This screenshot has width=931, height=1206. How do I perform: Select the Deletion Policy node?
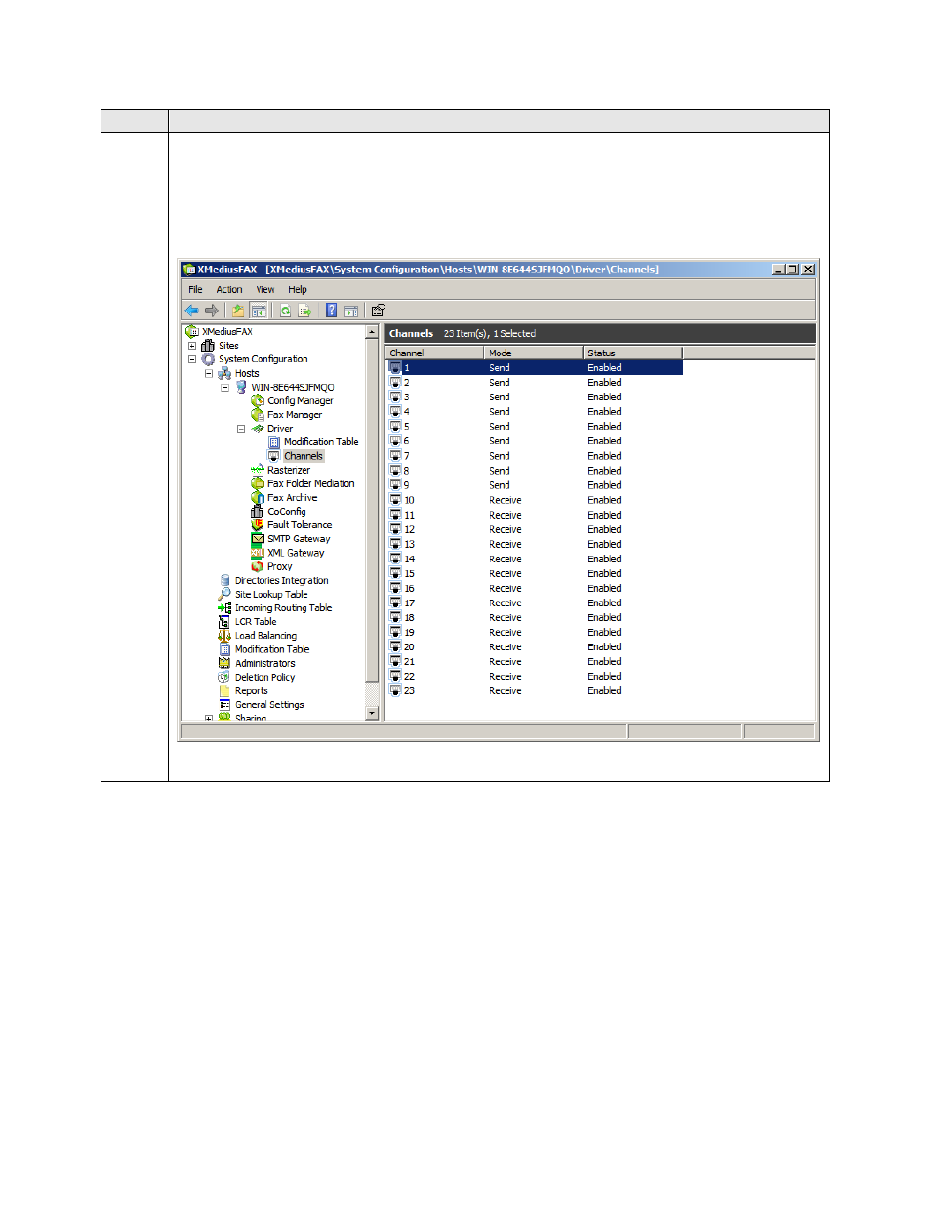click(264, 678)
